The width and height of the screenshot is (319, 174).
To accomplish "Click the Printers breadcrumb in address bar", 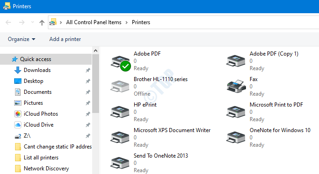I will pos(141,22).
